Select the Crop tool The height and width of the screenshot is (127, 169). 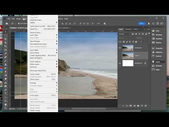point(5,46)
